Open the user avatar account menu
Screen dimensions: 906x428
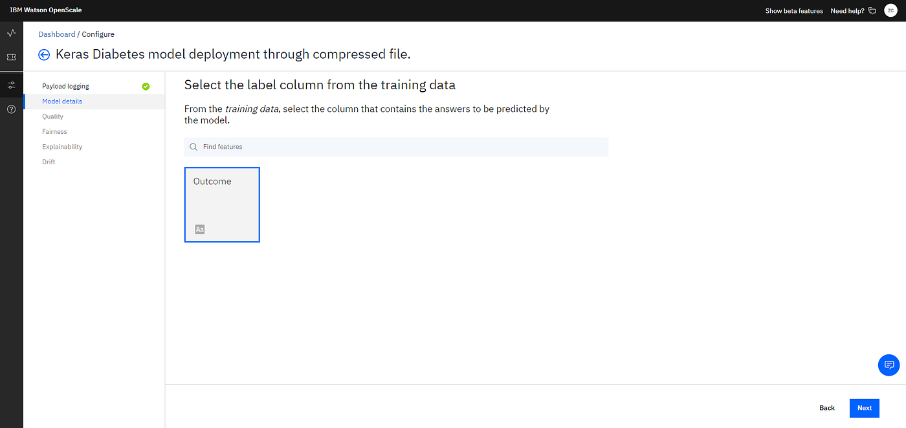click(890, 10)
